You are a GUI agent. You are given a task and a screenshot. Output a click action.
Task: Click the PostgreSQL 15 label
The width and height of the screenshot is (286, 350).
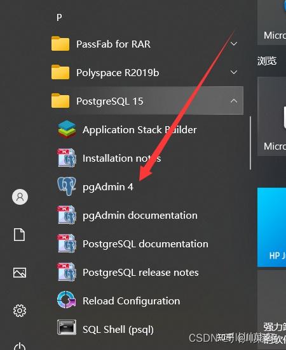pyautogui.click(x=110, y=101)
